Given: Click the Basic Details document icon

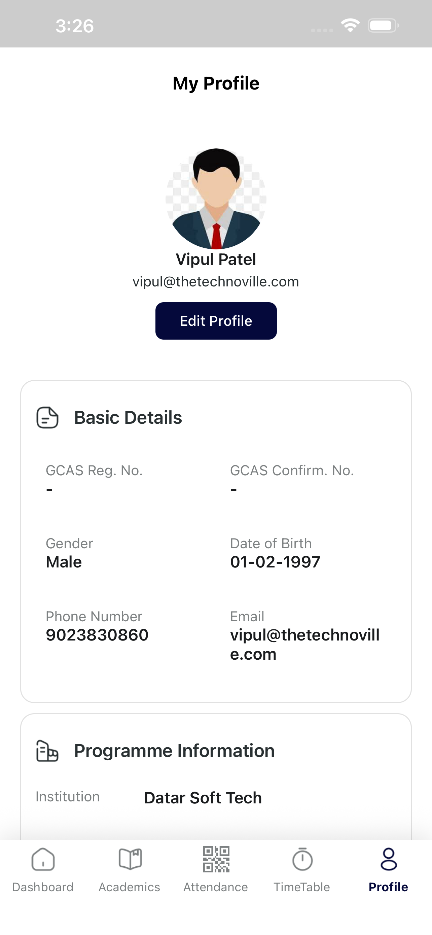Looking at the screenshot, I should click(47, 417).
